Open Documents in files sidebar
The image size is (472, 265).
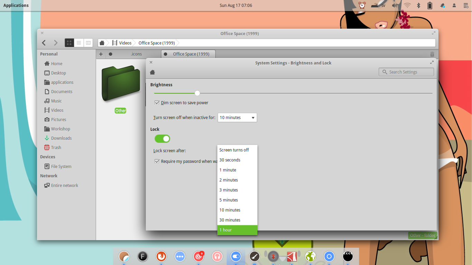pos(62,91)
